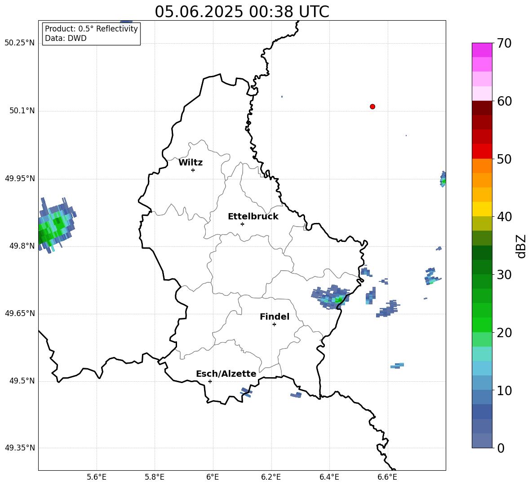
Task: Click the bright red 50 dBZ colorbar segment
Action: 482,152
